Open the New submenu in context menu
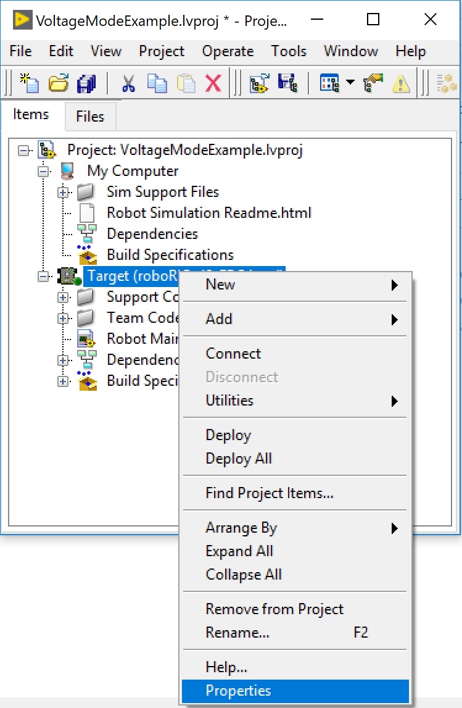Screen dimensions: 462x708 click(x=295, y=285)
